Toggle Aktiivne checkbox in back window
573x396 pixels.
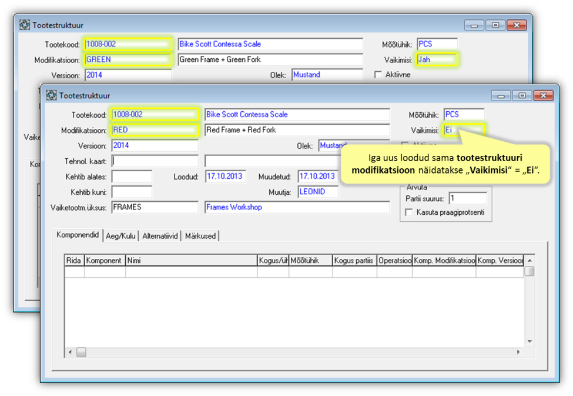[x=378, y=75]
